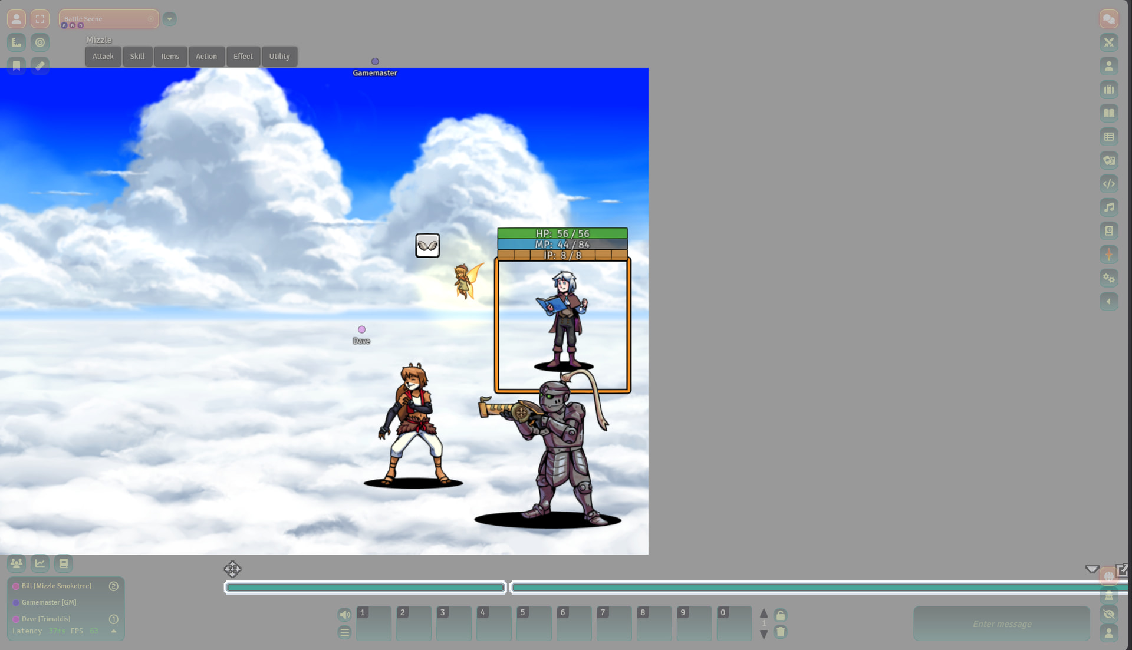This screenshot has width=1132, height=650.
Task: Select the Journal Notes bookmark control
Action: click(x=17, y=65)
